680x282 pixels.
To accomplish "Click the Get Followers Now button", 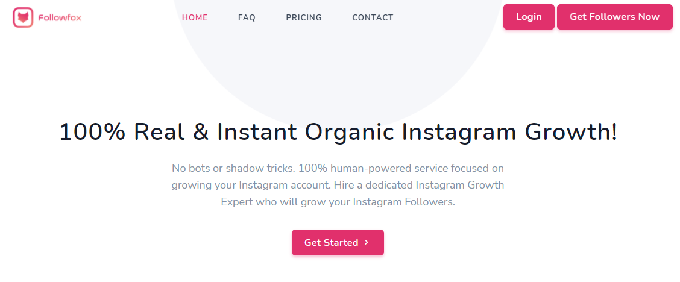I will pos(614,17).
